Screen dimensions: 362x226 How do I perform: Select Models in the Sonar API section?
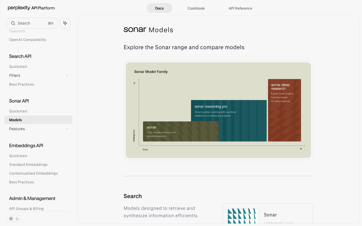(38, 120)
